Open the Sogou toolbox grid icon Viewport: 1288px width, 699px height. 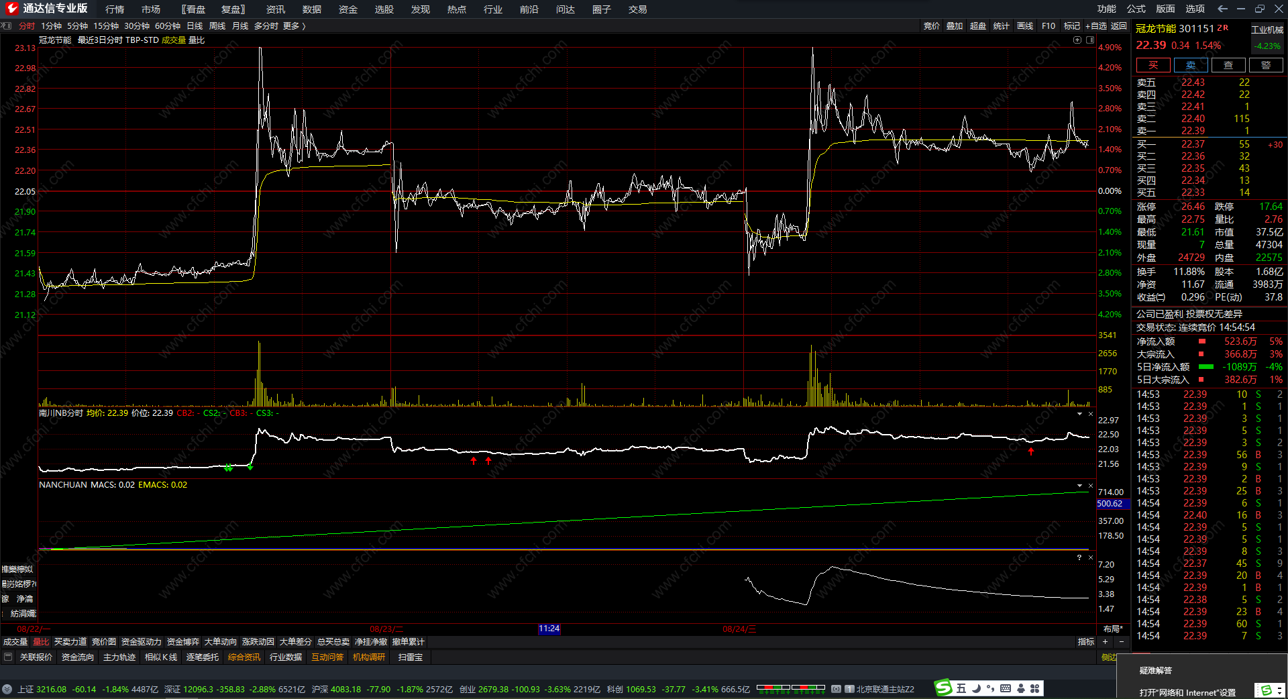point(1035,688)
